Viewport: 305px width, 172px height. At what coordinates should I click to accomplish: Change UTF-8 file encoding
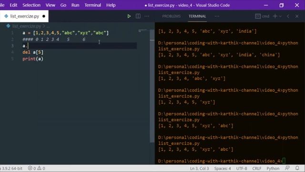242,168
